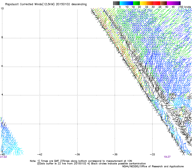This screenshot has width=192, height=168.
Task: Click the longitude label '-33'
Action: pos(152,155)
